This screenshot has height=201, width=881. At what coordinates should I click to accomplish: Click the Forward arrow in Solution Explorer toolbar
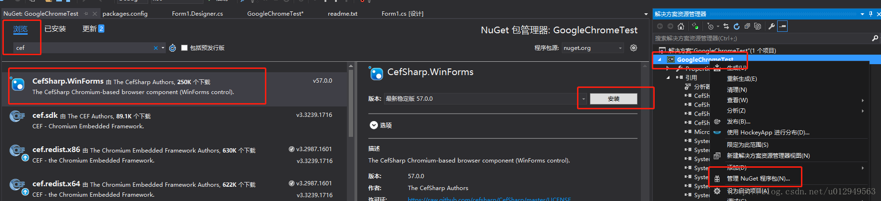click(x=670, y=26)
